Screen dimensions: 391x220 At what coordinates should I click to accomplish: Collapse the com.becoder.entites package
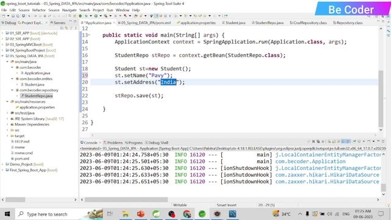point(12,79)
